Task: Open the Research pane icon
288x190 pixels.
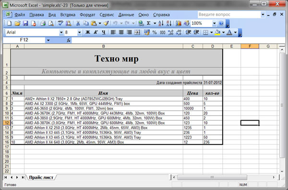Action: [x=68, y=24]
